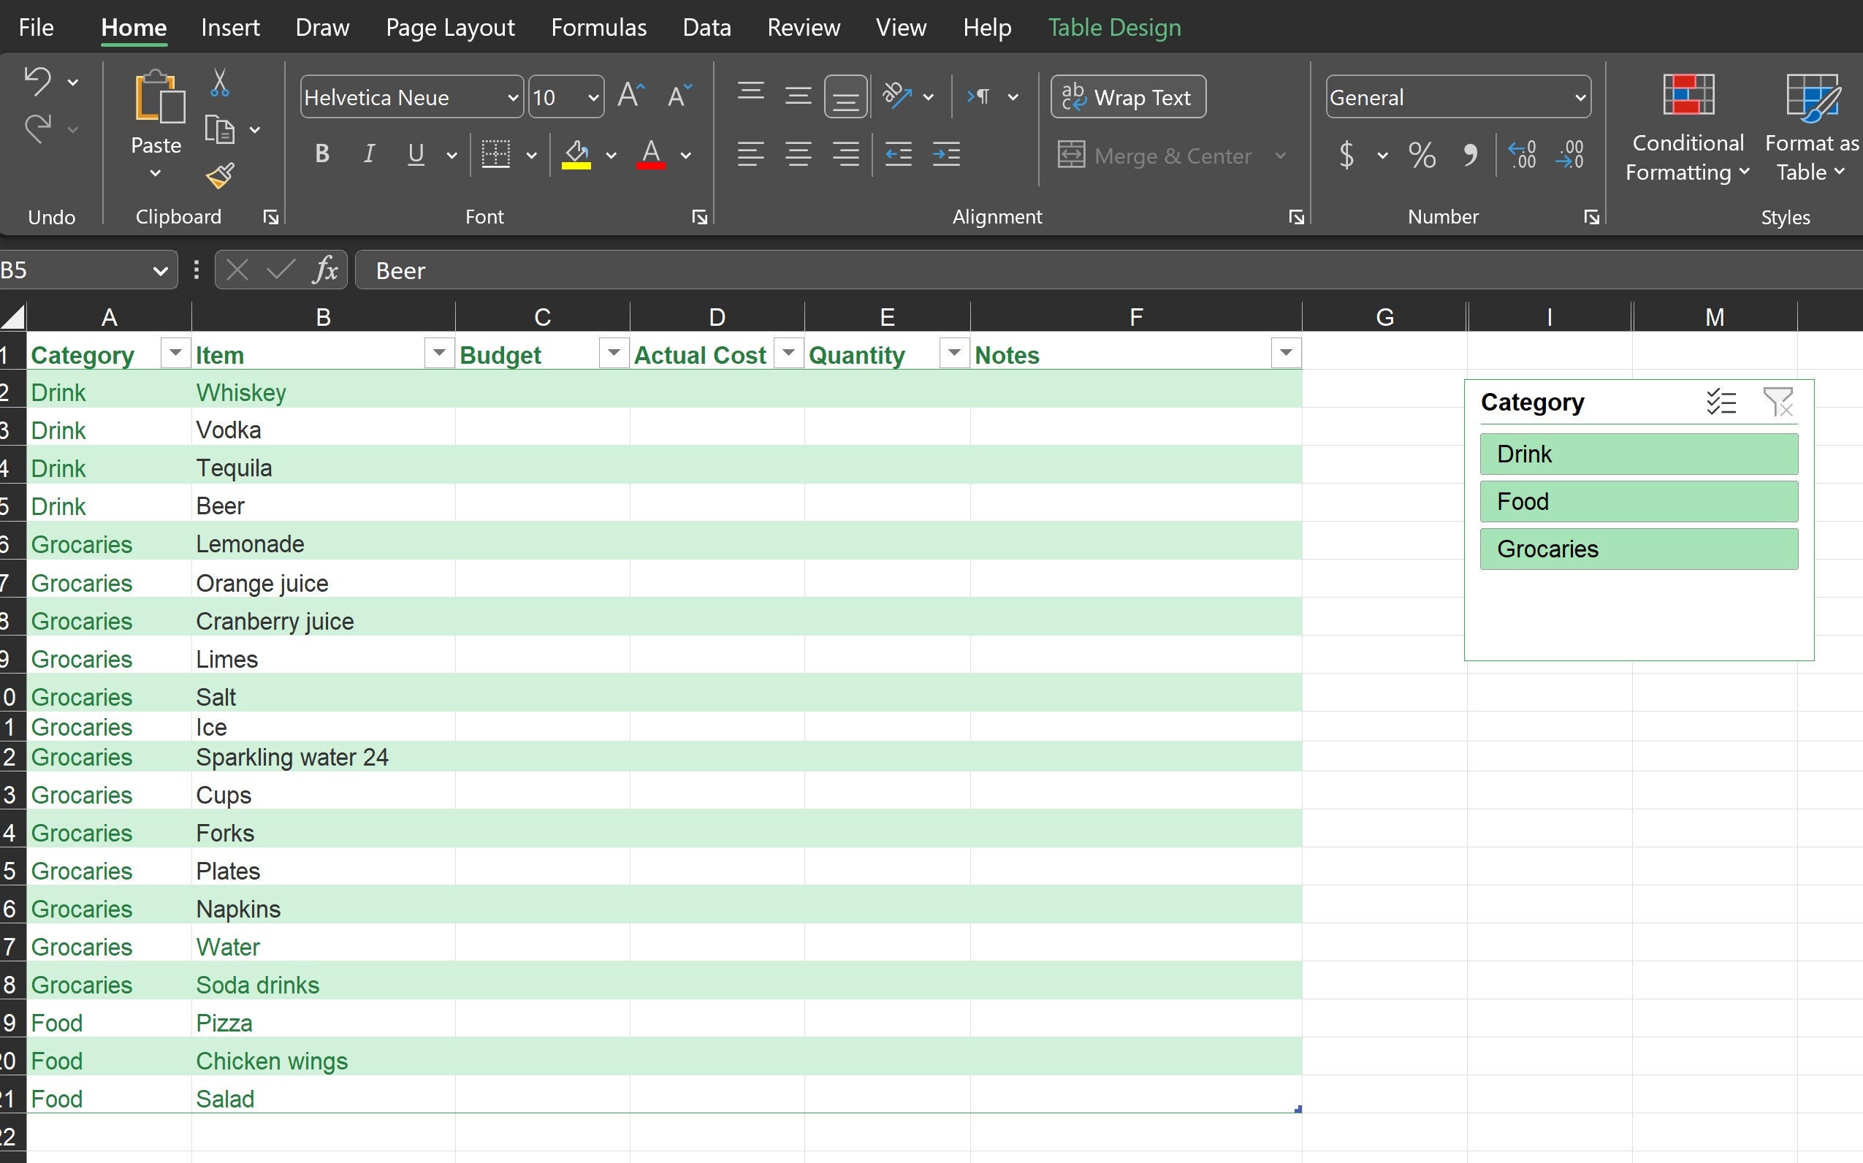
Task: Open the Item column filter dropdown
Action: 438,353
